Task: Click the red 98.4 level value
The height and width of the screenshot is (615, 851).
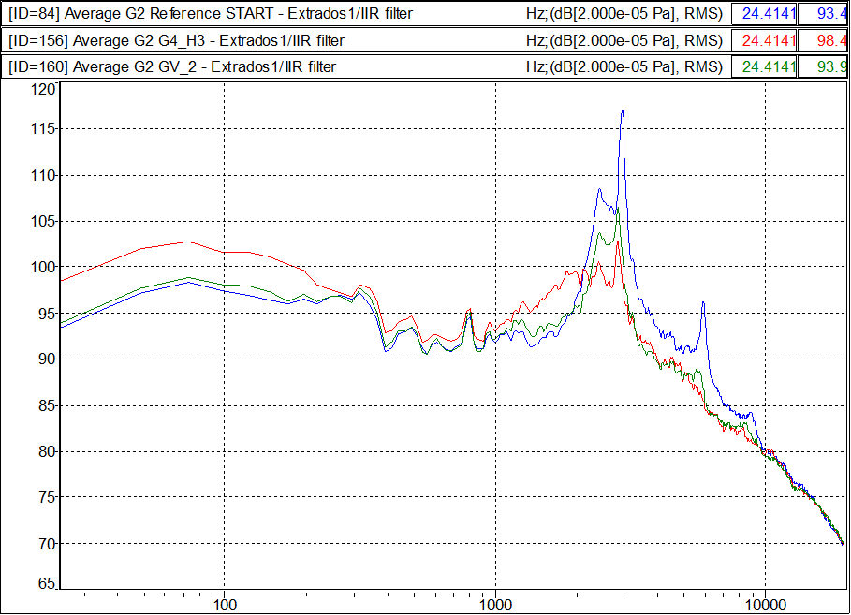Action: click(x=823, y=40)
